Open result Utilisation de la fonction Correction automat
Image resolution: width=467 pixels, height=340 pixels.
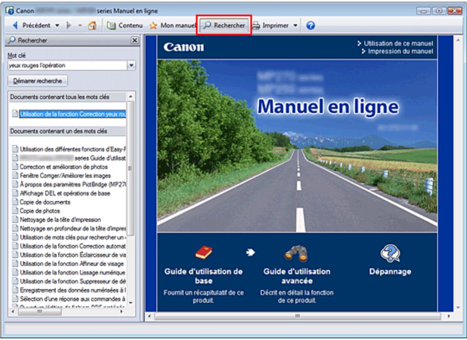(x=73, y=246)
